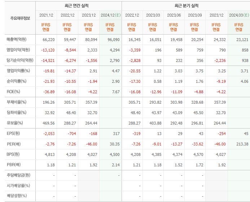Click the 30.35 PER estimate

115,144
